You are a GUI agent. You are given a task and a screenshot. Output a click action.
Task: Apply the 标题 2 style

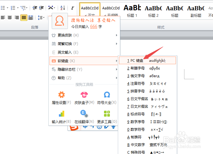point(153,11)
